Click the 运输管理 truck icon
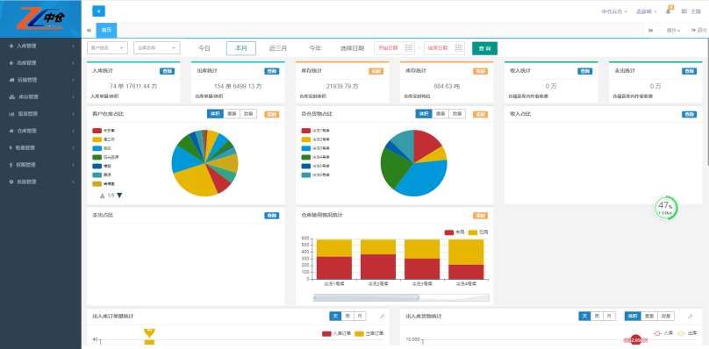 pos(11,80)
